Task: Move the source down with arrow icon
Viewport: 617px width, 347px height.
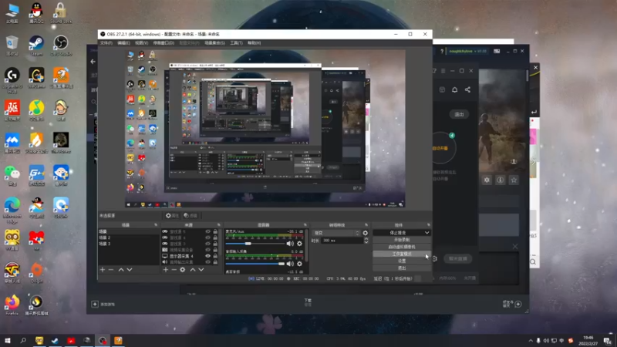Action: (201, 269)
